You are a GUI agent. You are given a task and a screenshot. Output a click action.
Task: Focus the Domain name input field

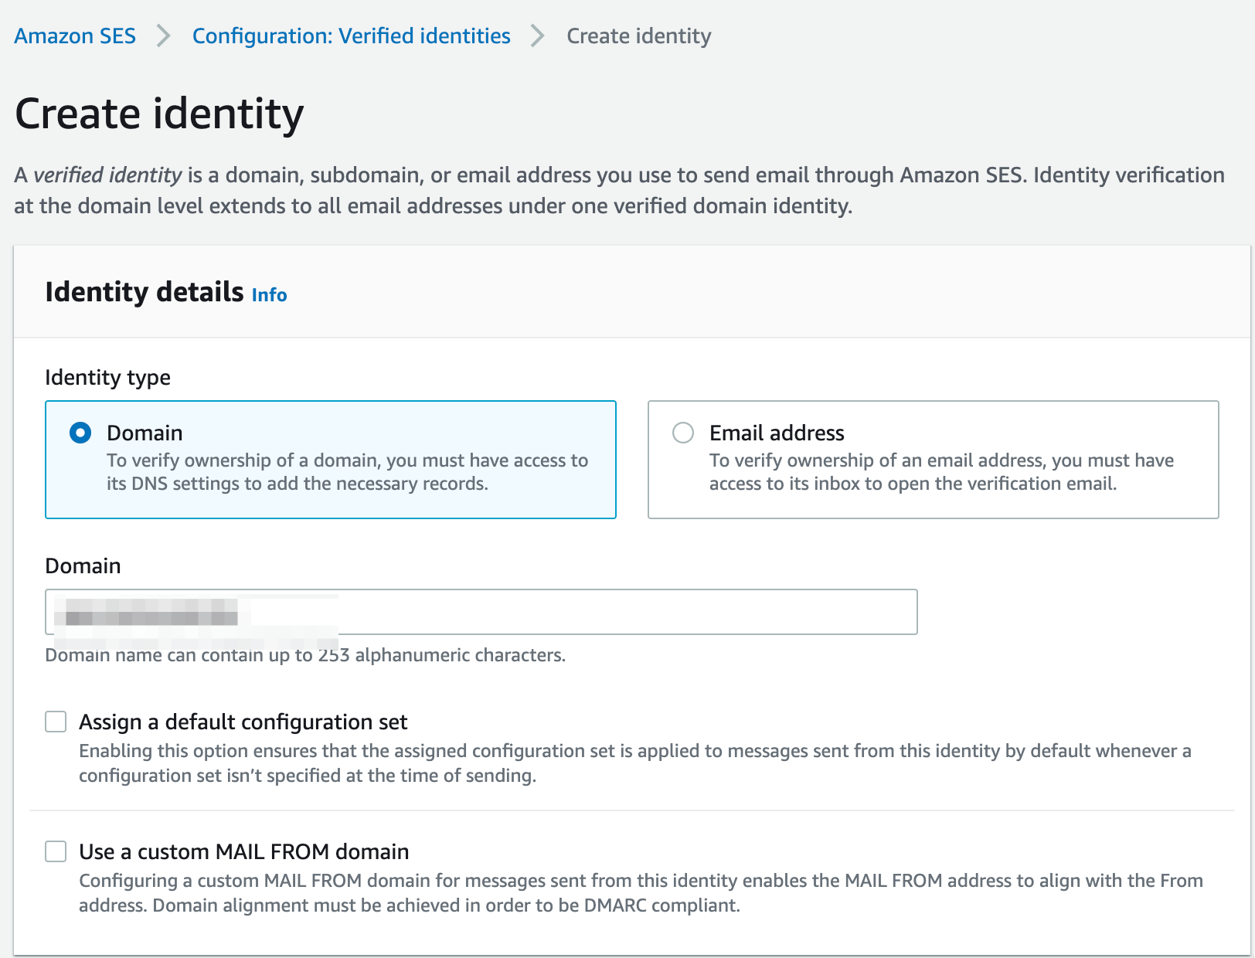click(481, 612)
